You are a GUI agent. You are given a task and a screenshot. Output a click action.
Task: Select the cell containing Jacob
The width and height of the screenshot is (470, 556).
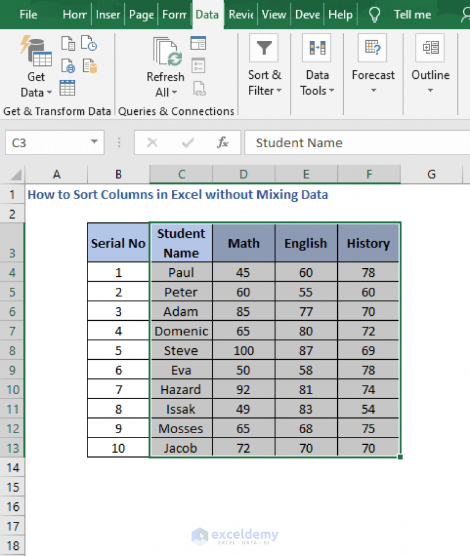coord(181,448)
